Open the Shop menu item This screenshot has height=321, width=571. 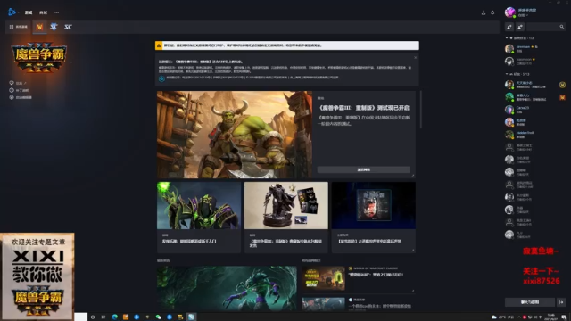click(x=44, y=12)
